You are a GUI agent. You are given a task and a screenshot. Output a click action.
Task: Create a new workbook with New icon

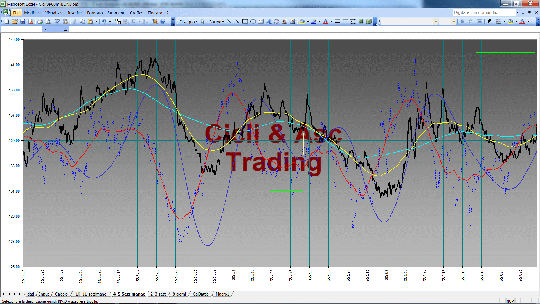click(7, 22)
